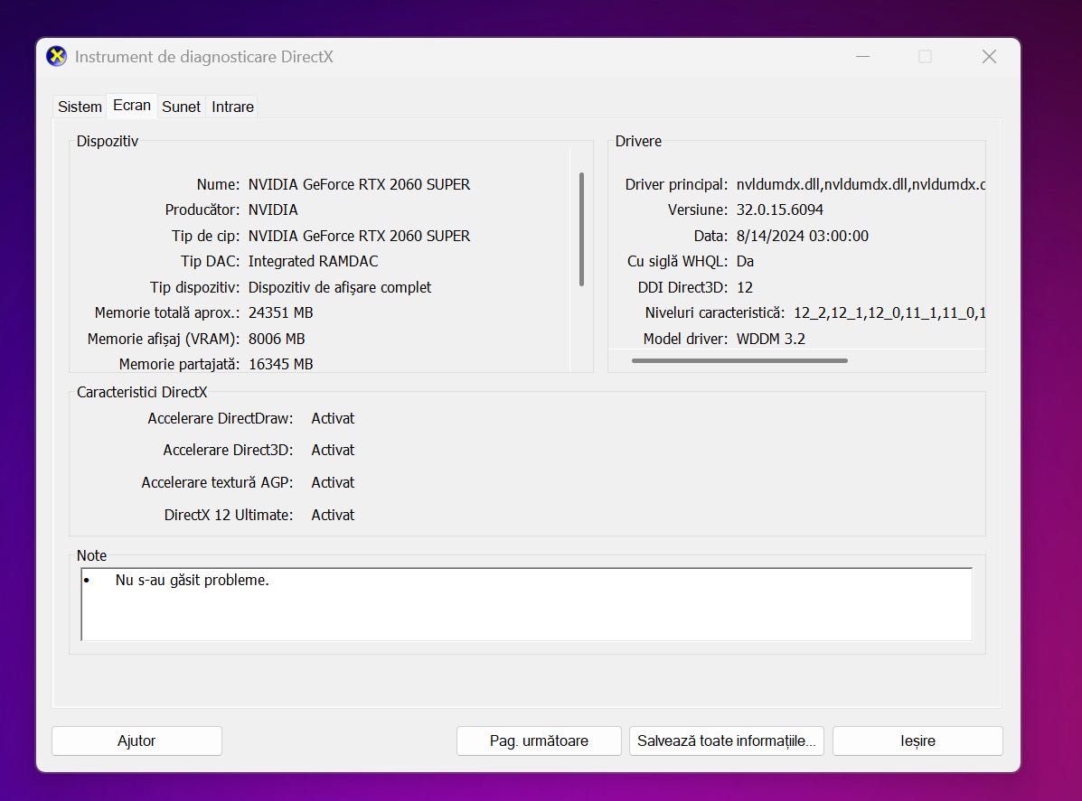Click the Memorie afișaj (VRAM) label
Image resolution: width=1082 pixels, height=801 pixels.
(x=164, y=340)
